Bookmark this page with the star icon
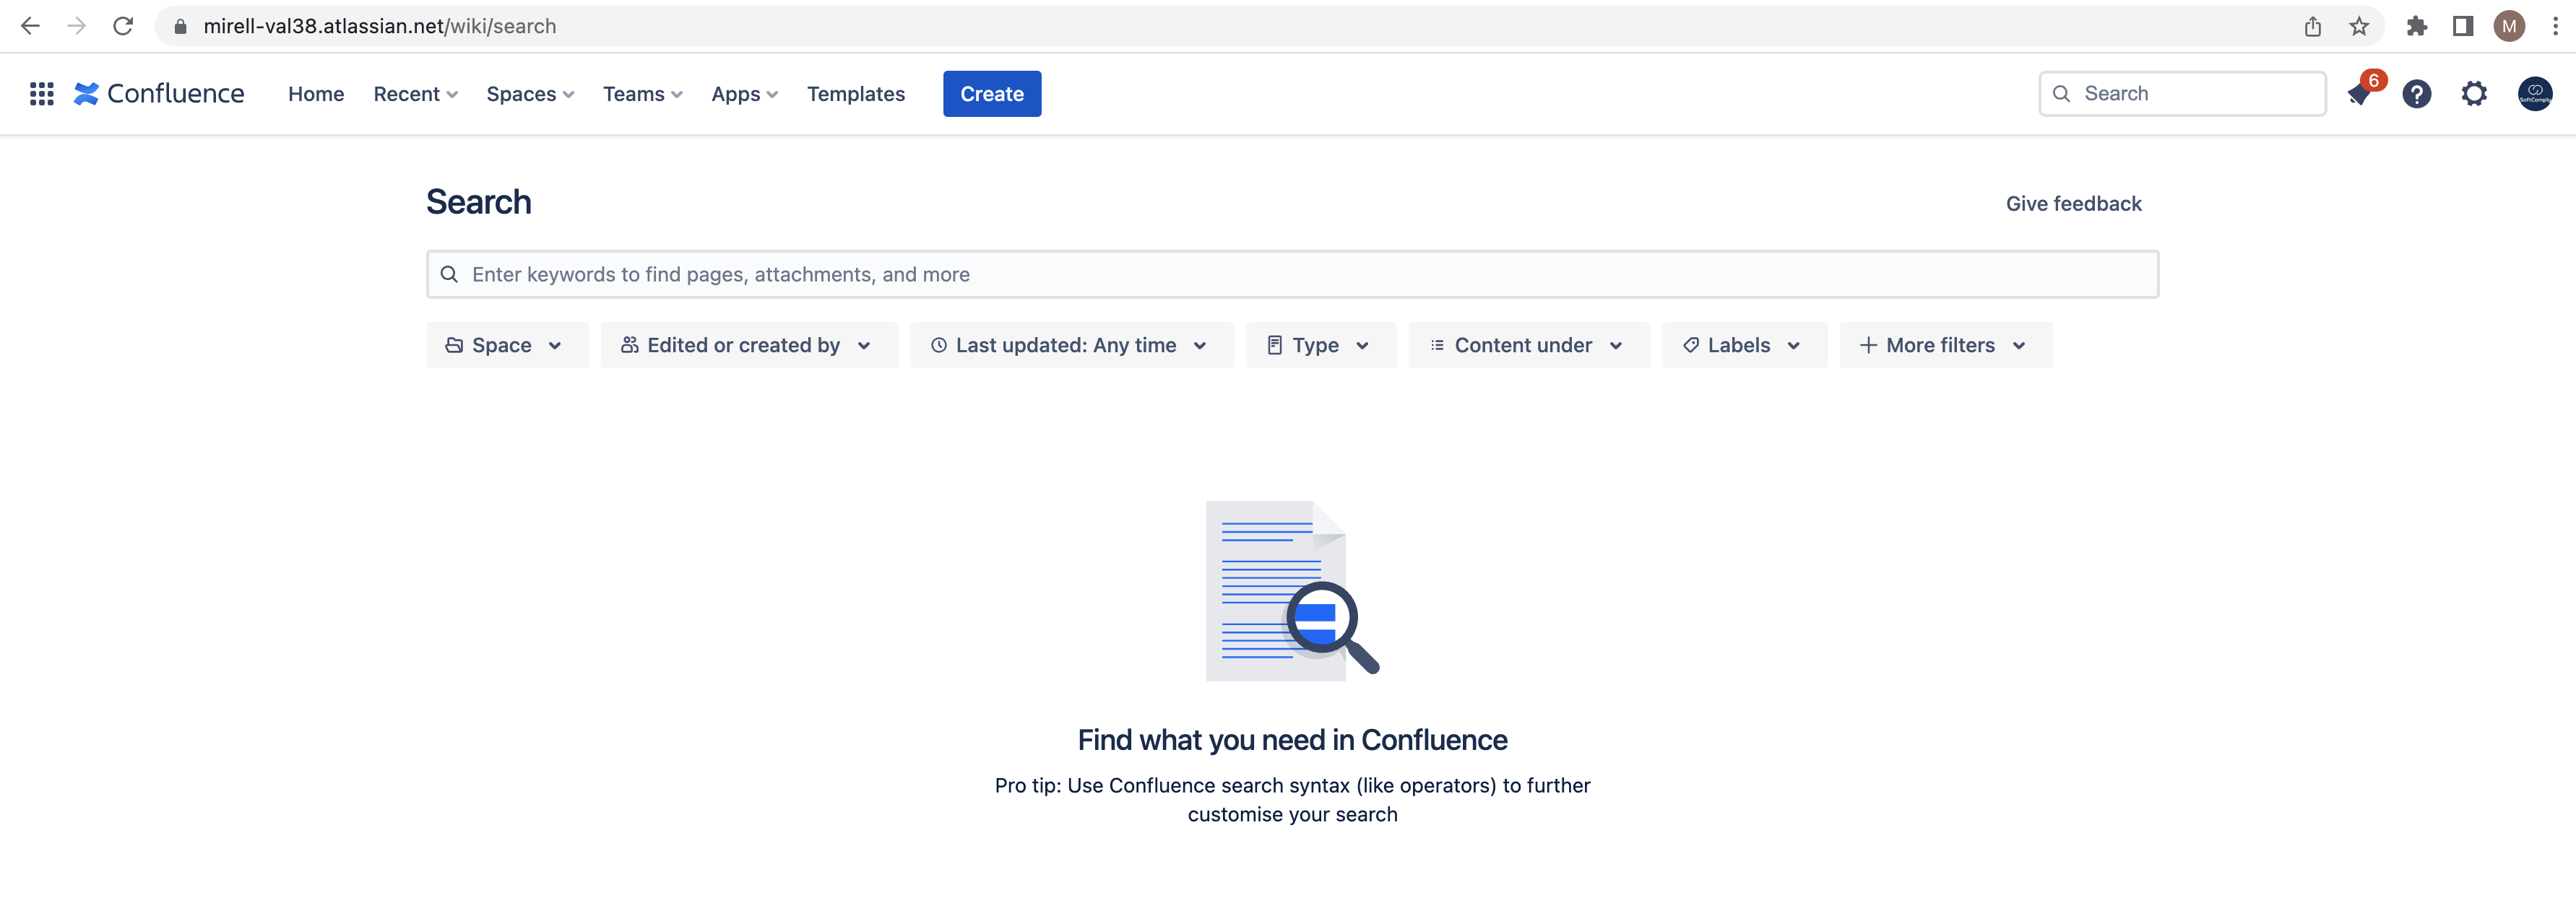This screenshot has height=921, width=2576. pos(2358,26)
